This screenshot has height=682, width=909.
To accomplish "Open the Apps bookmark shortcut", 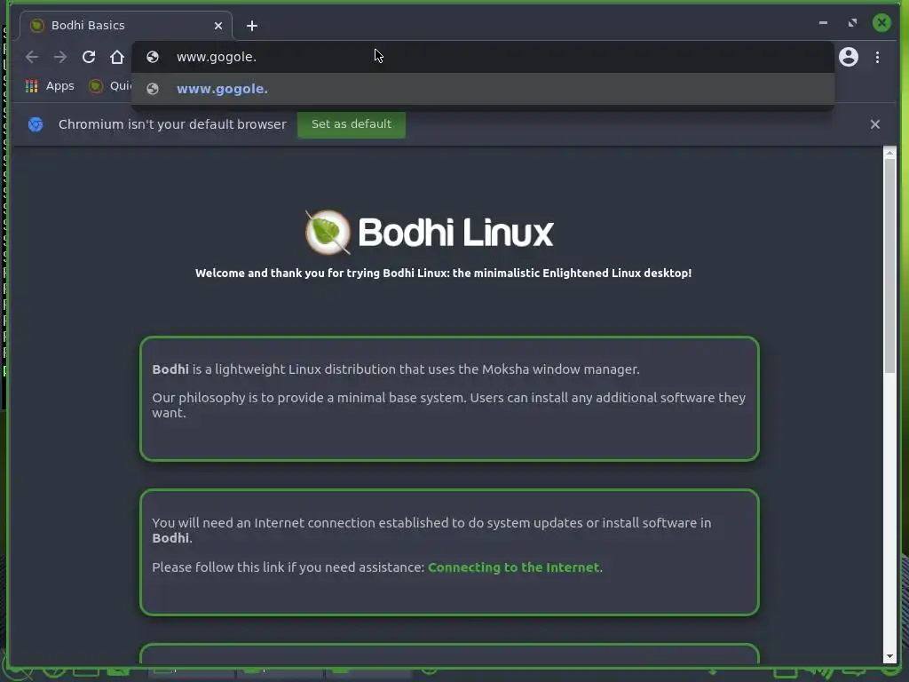I will [50, 86].
